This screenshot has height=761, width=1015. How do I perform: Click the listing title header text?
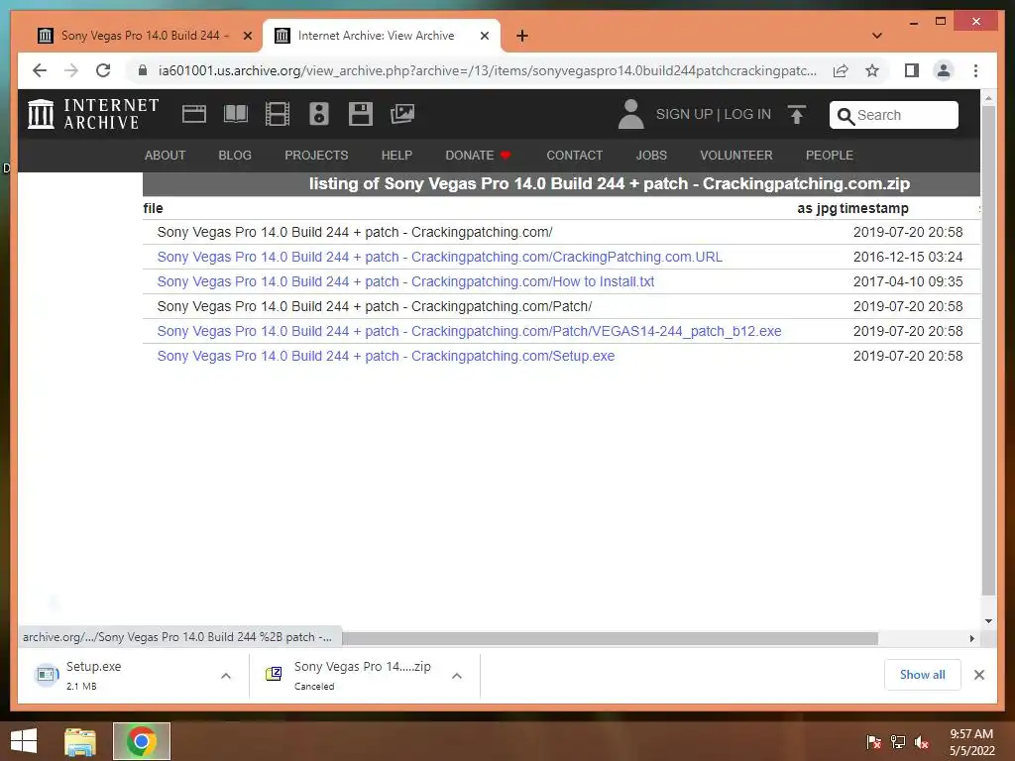(610, 183)
